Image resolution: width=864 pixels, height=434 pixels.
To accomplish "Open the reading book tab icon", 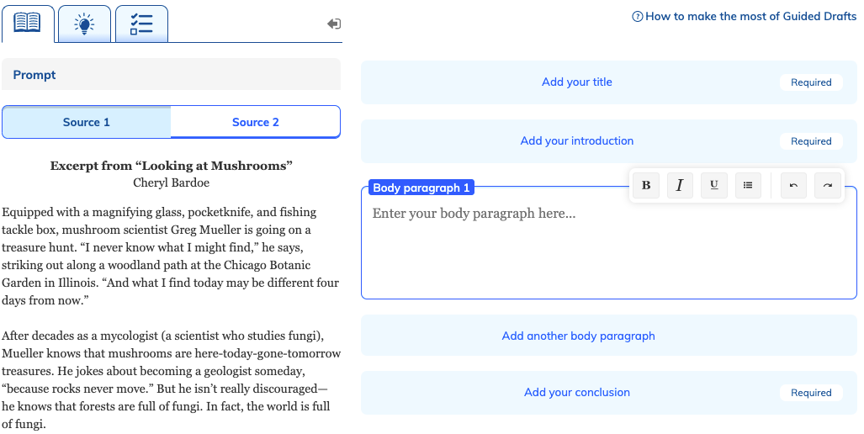I will [x=28, y=24].
